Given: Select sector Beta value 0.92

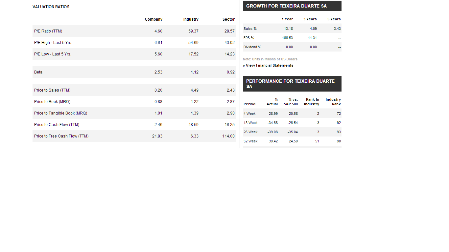Looking at the screenshot, I should pos(231,72).
